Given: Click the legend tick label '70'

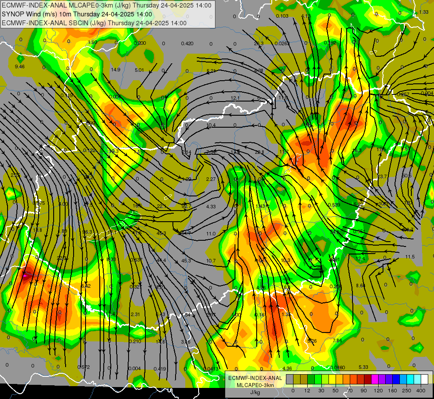Looking at the screenshot, I should coord(350,391).
